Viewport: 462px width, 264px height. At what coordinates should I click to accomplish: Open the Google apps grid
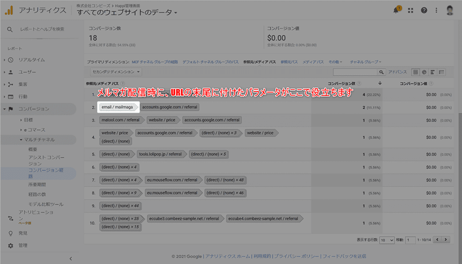coord(410,11)
